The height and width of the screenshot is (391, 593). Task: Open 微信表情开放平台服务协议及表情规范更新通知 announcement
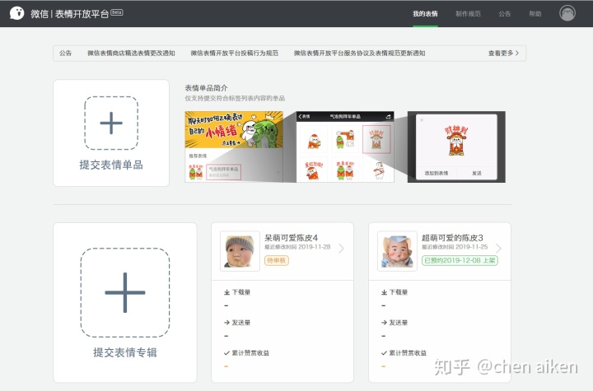coord(360,53)
